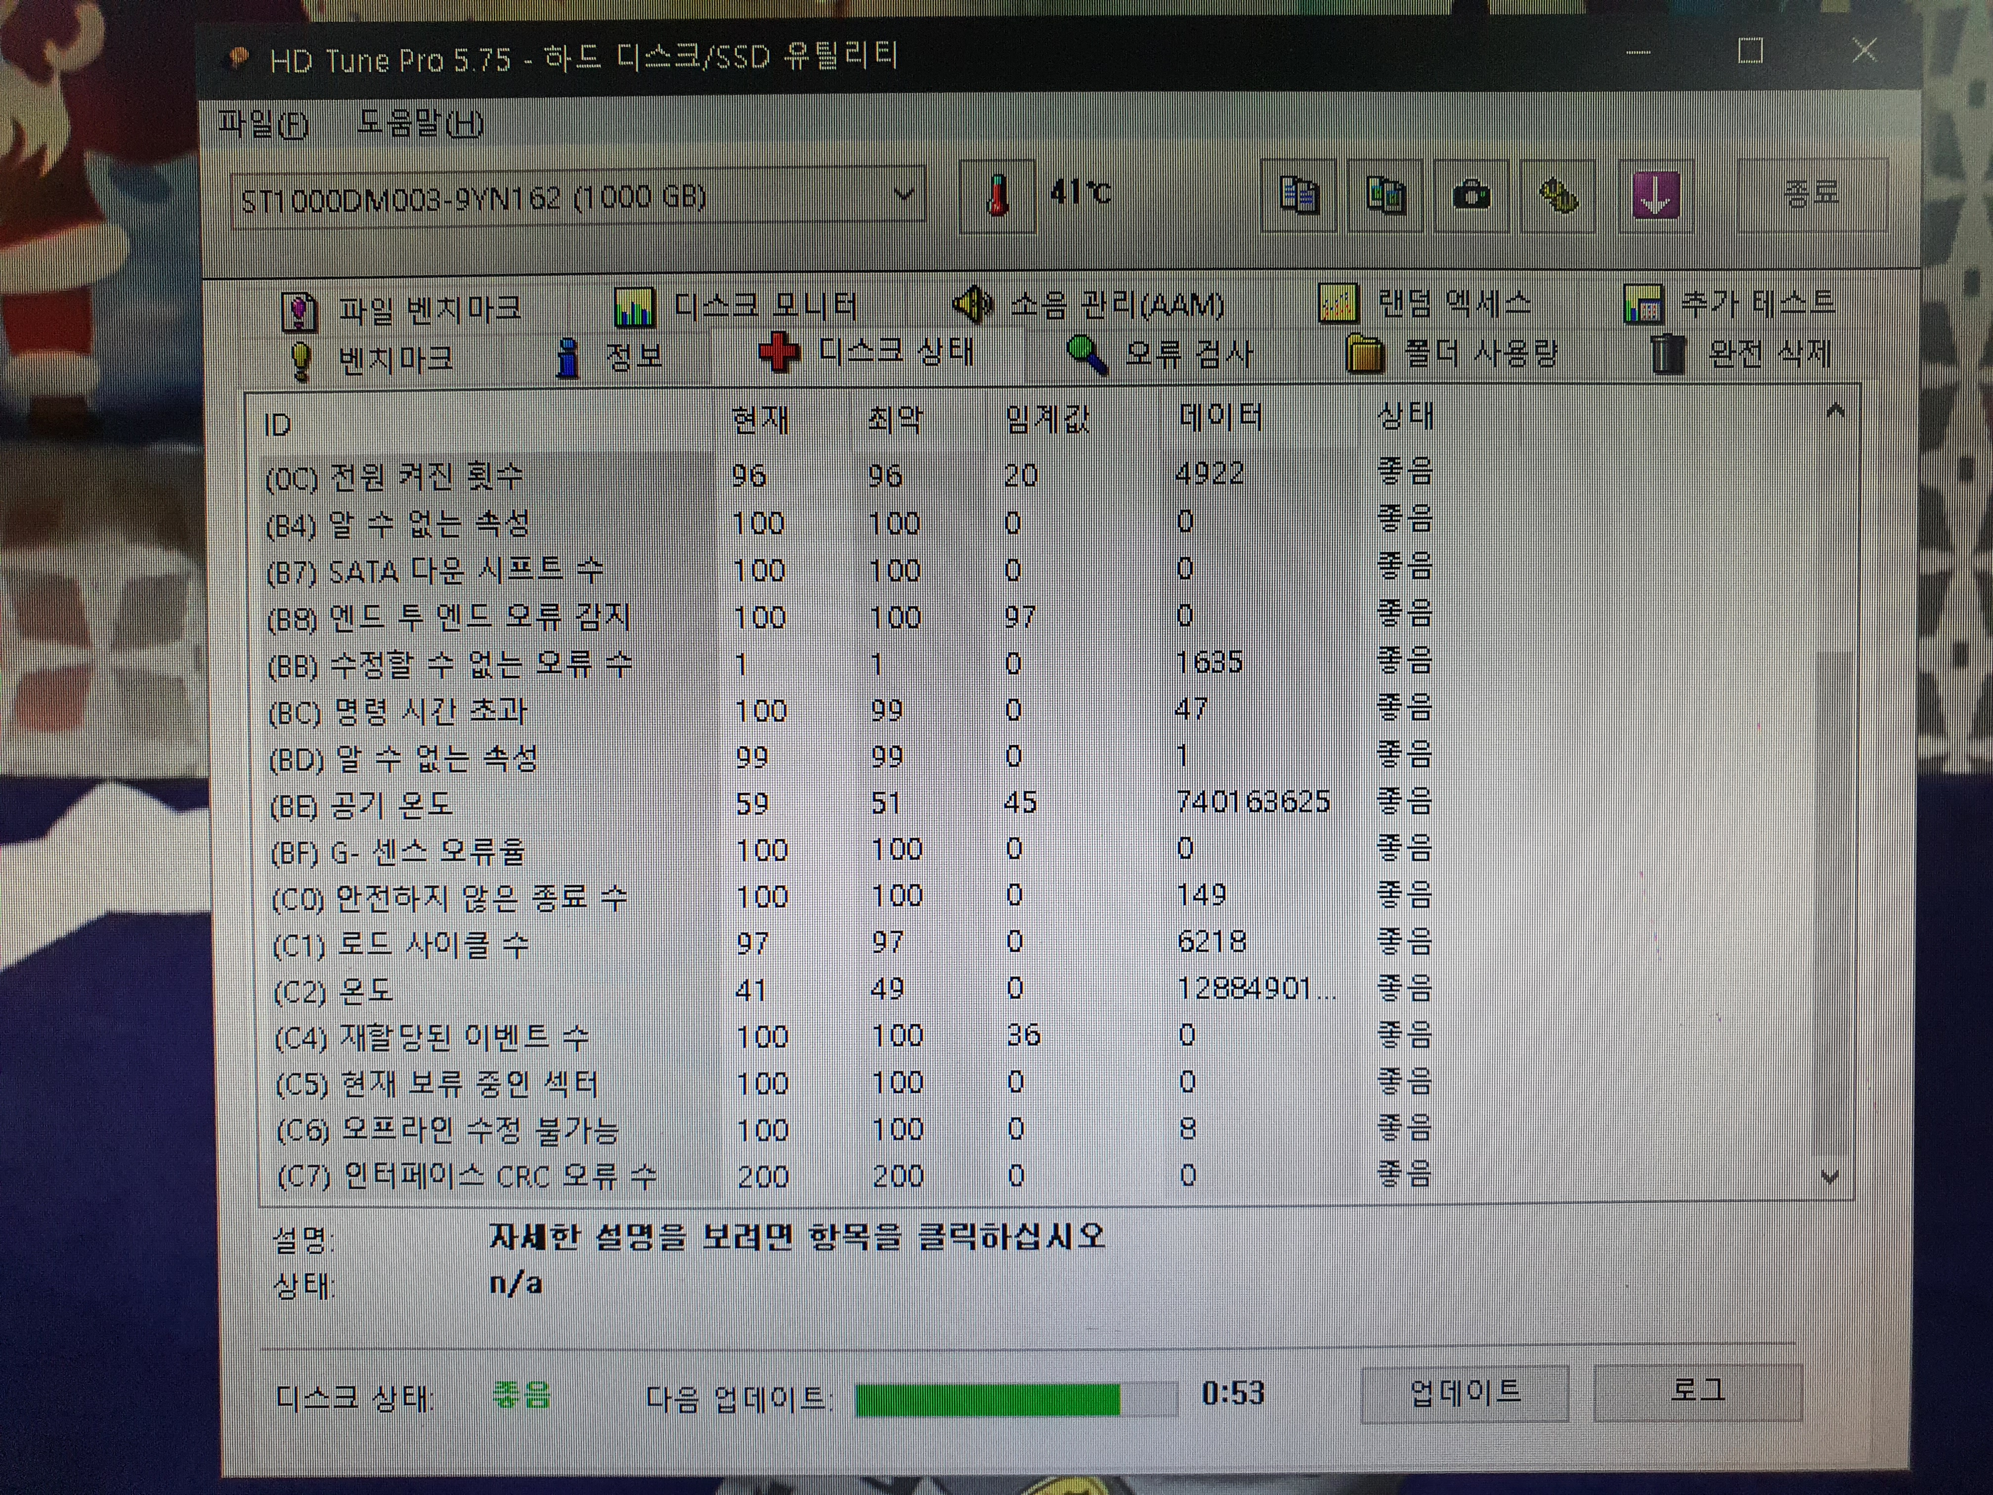Viewport: 1993px width, 1495px height.
Task: Click the 업데이트 button
Action: (x=1465, y=1393)
